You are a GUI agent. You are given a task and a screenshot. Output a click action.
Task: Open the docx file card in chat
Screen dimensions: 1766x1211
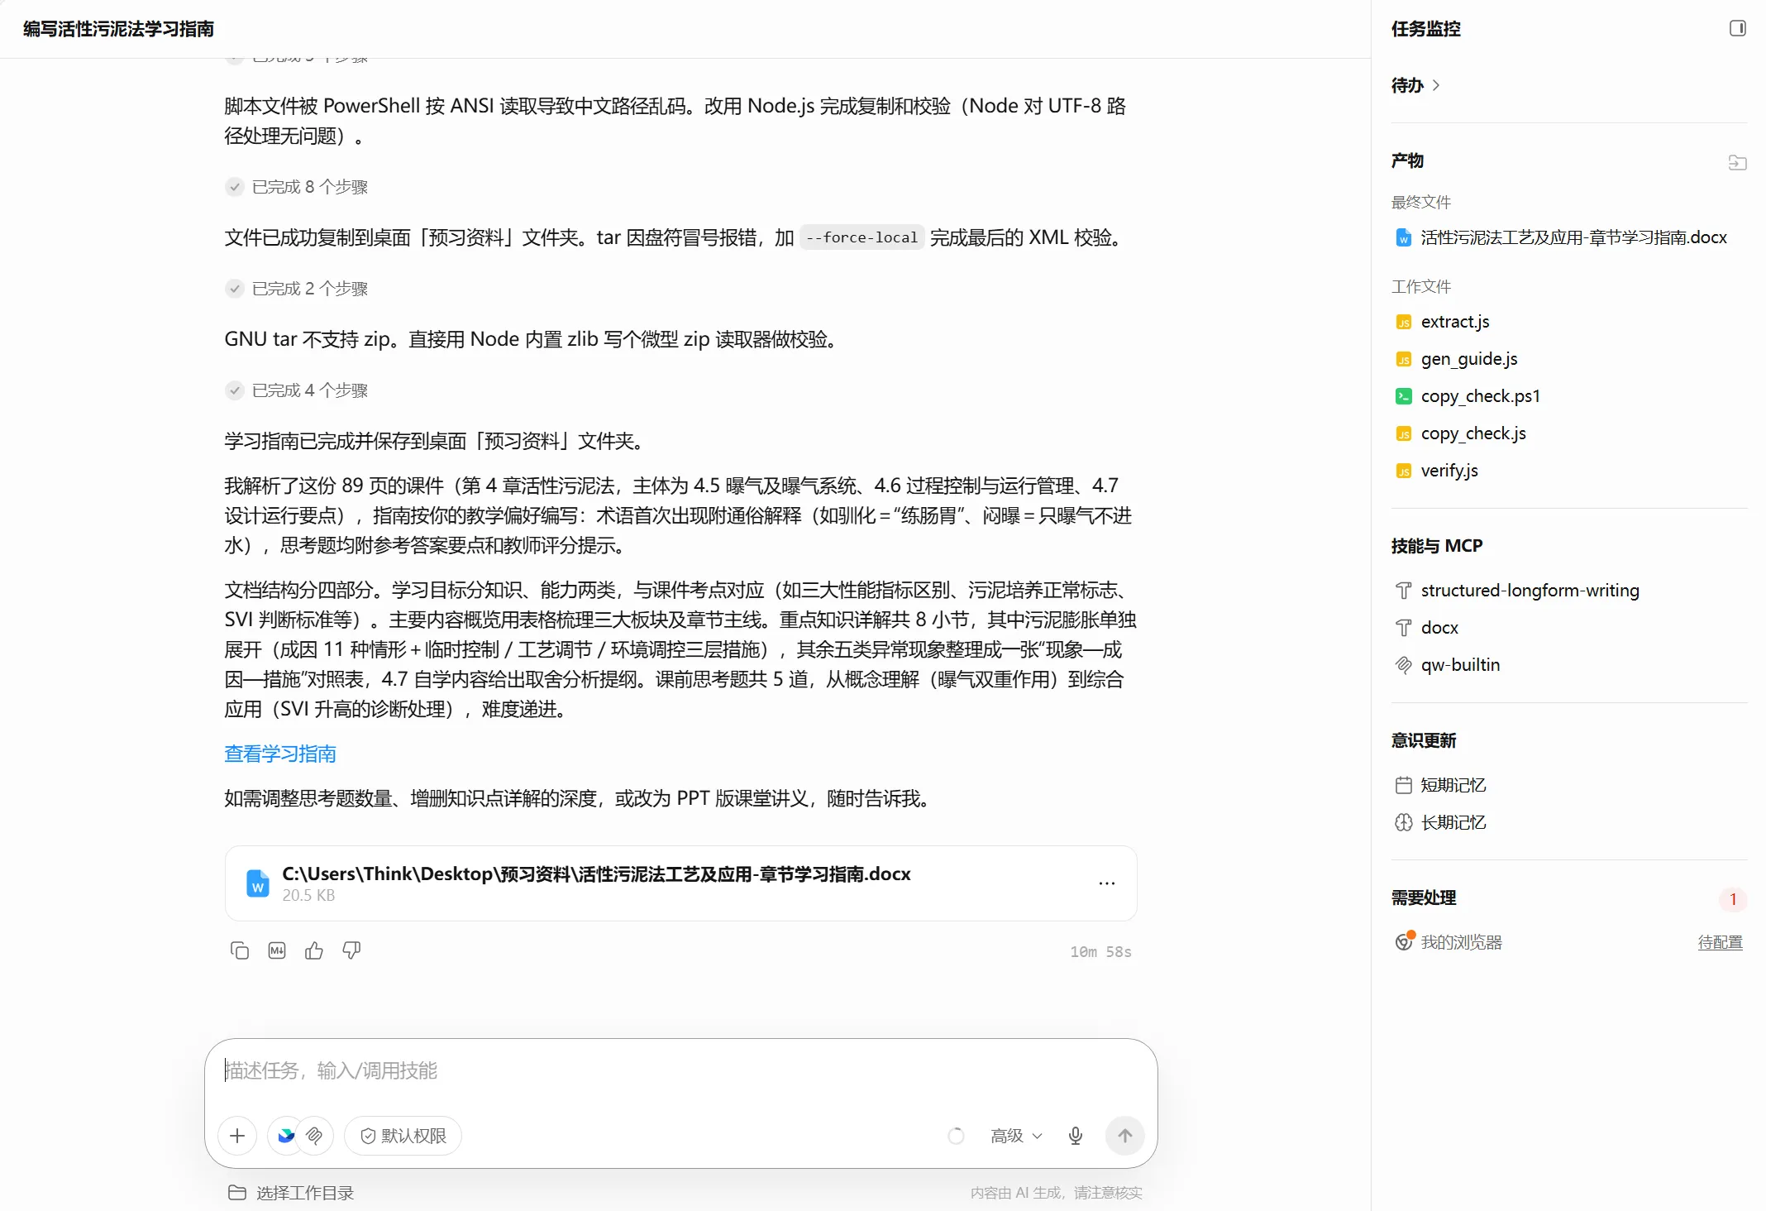(x=680, y=883)
